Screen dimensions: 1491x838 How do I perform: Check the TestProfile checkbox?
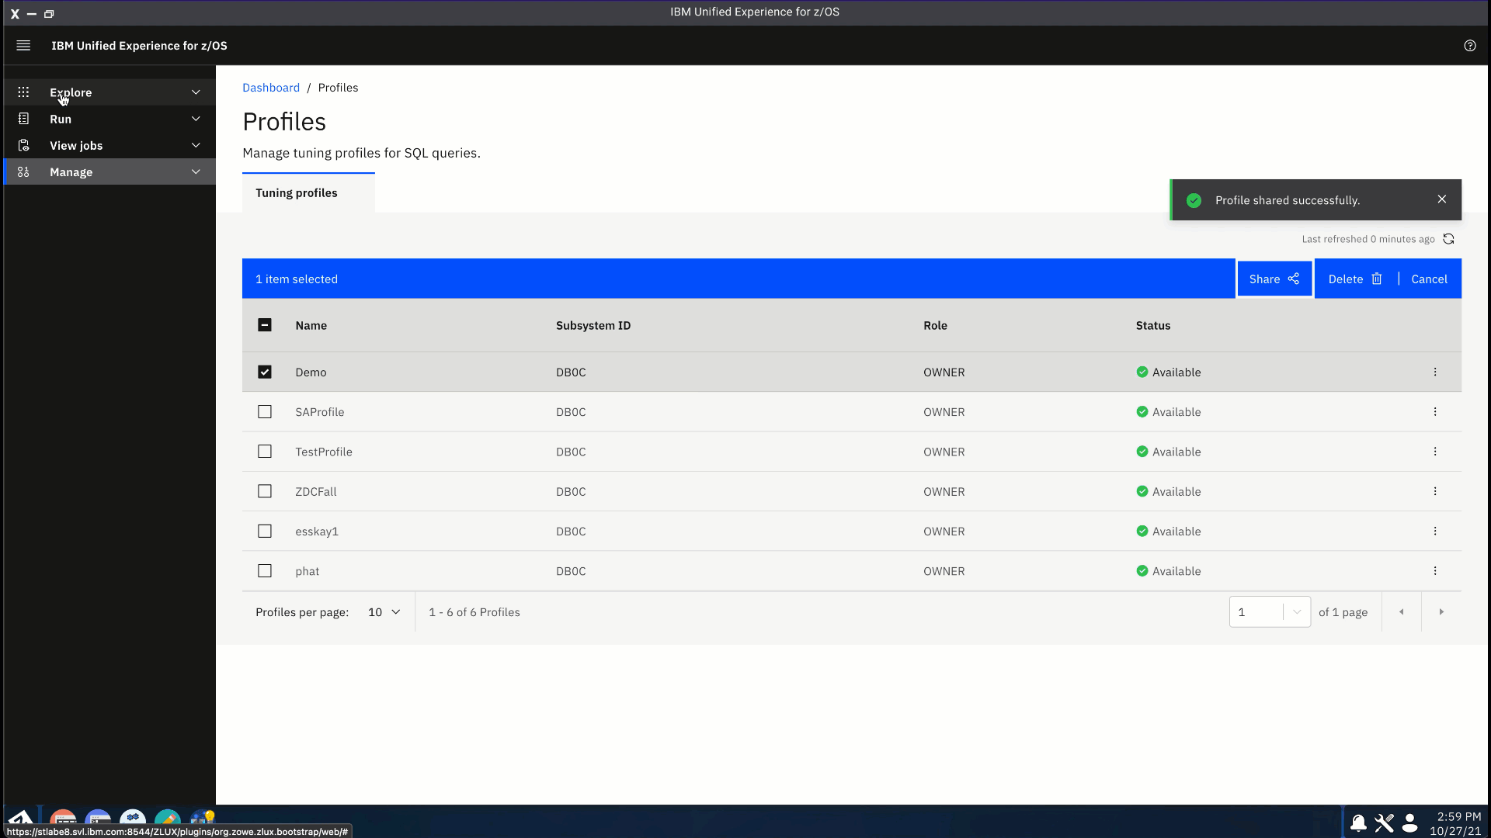tap(265, 452)
